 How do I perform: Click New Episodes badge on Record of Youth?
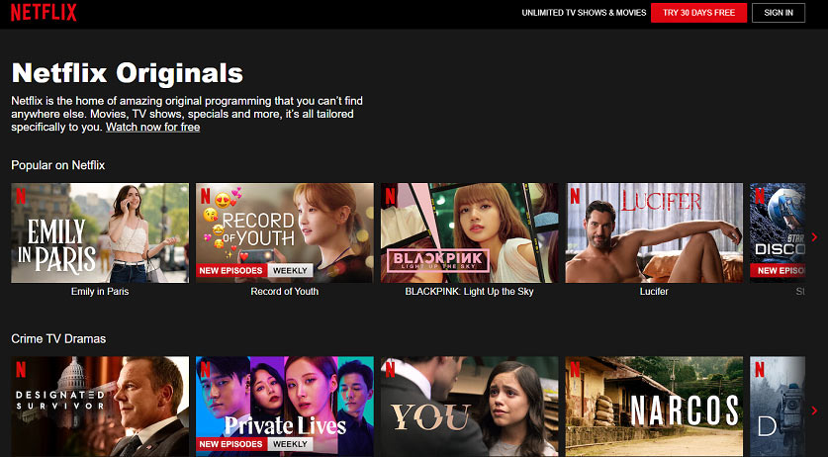point(231,270)
